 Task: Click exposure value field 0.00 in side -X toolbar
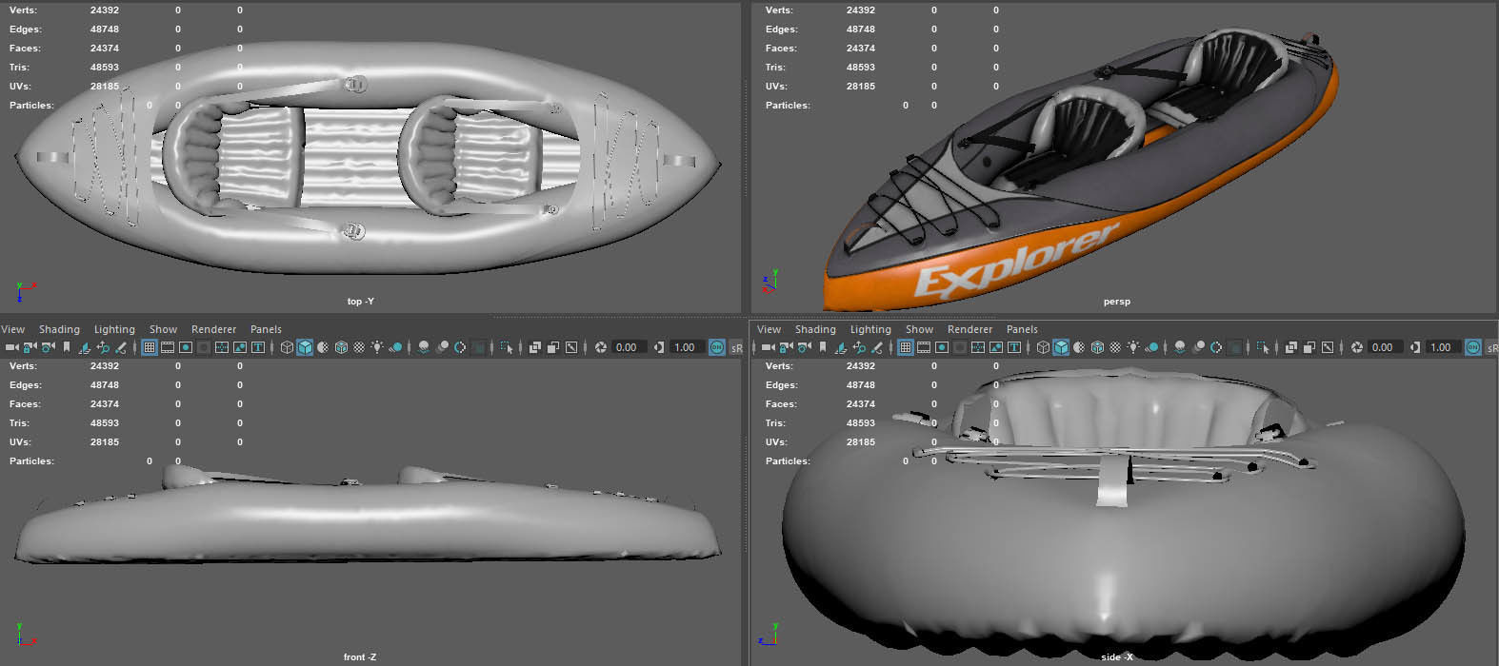point(1384,347)
